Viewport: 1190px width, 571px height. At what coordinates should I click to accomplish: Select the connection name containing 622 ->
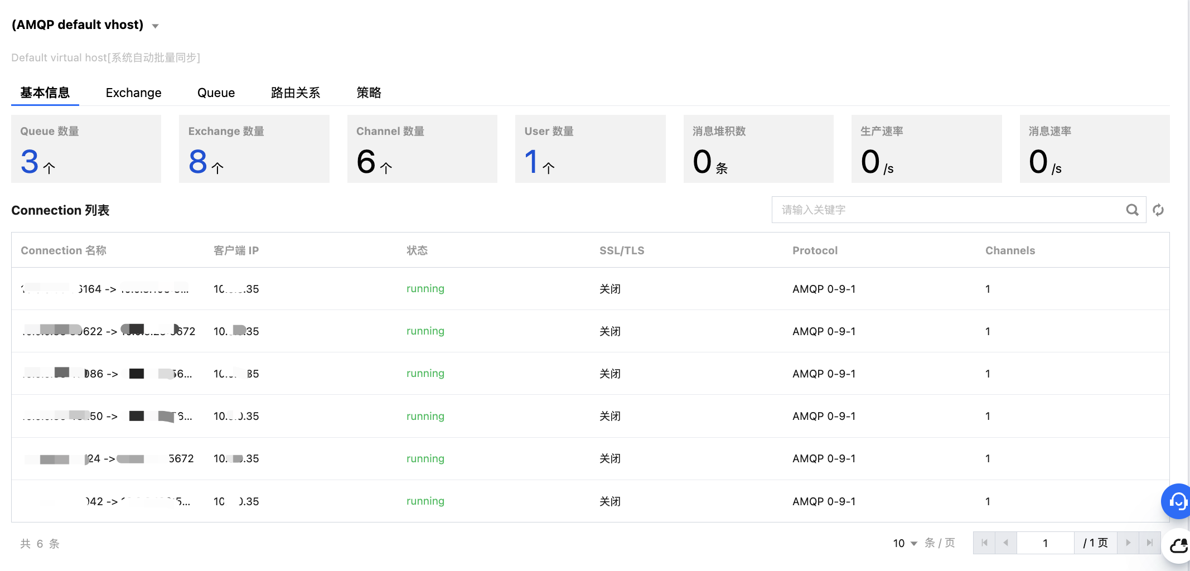[108, 331]
